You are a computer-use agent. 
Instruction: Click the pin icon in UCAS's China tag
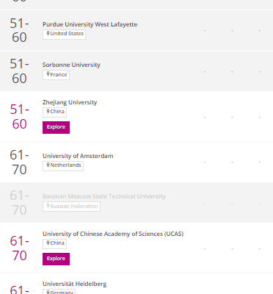click(48, 243)
